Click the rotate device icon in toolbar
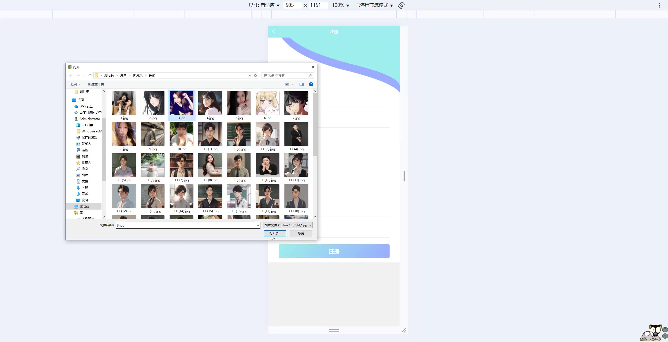 coord(401,5)
